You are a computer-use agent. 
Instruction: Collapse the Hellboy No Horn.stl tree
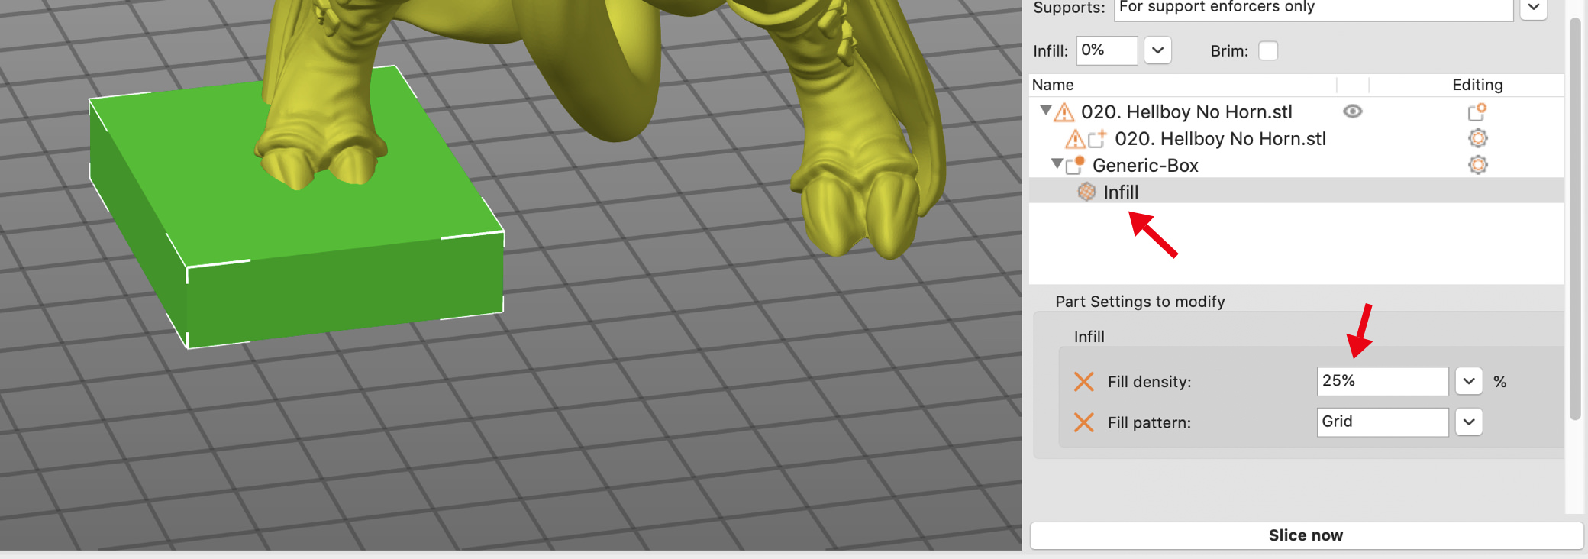coord(1046,111)
